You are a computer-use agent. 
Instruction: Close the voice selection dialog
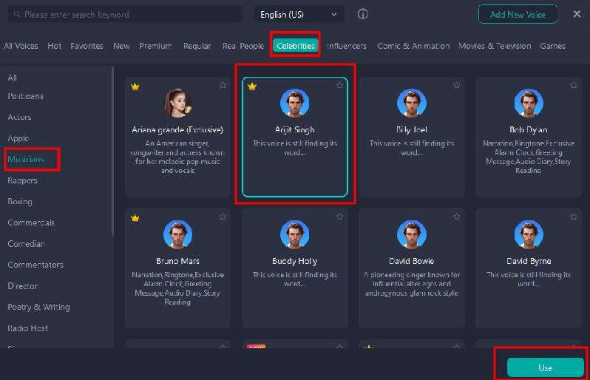pos(577,14)
